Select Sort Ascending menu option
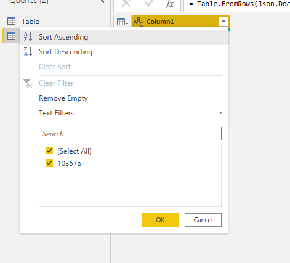This screenshot has height=263, width=290. click(x=124, y=37)
